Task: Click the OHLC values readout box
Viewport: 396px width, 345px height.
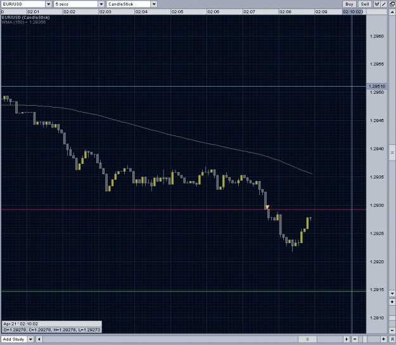Action: pos(52,330)
